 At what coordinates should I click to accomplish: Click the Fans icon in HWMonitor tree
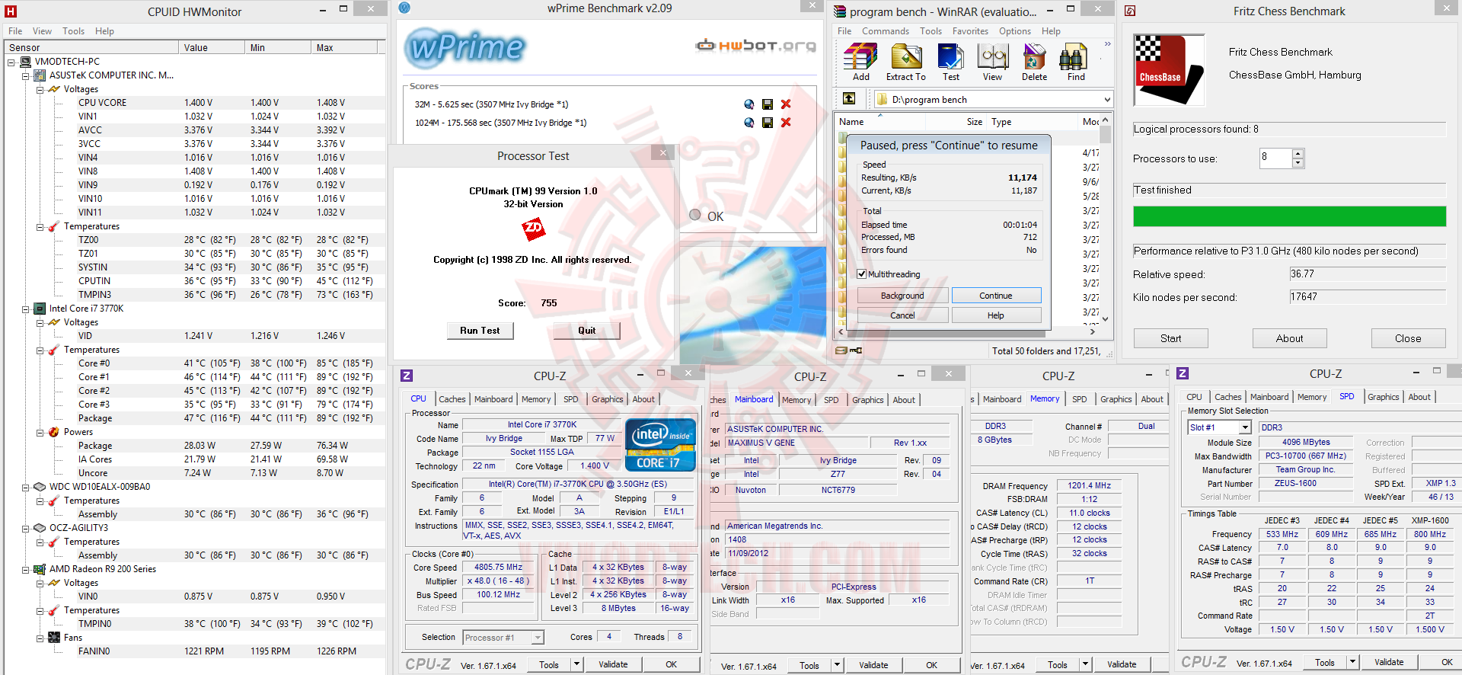pyautogui.click(x=54, y=638)
